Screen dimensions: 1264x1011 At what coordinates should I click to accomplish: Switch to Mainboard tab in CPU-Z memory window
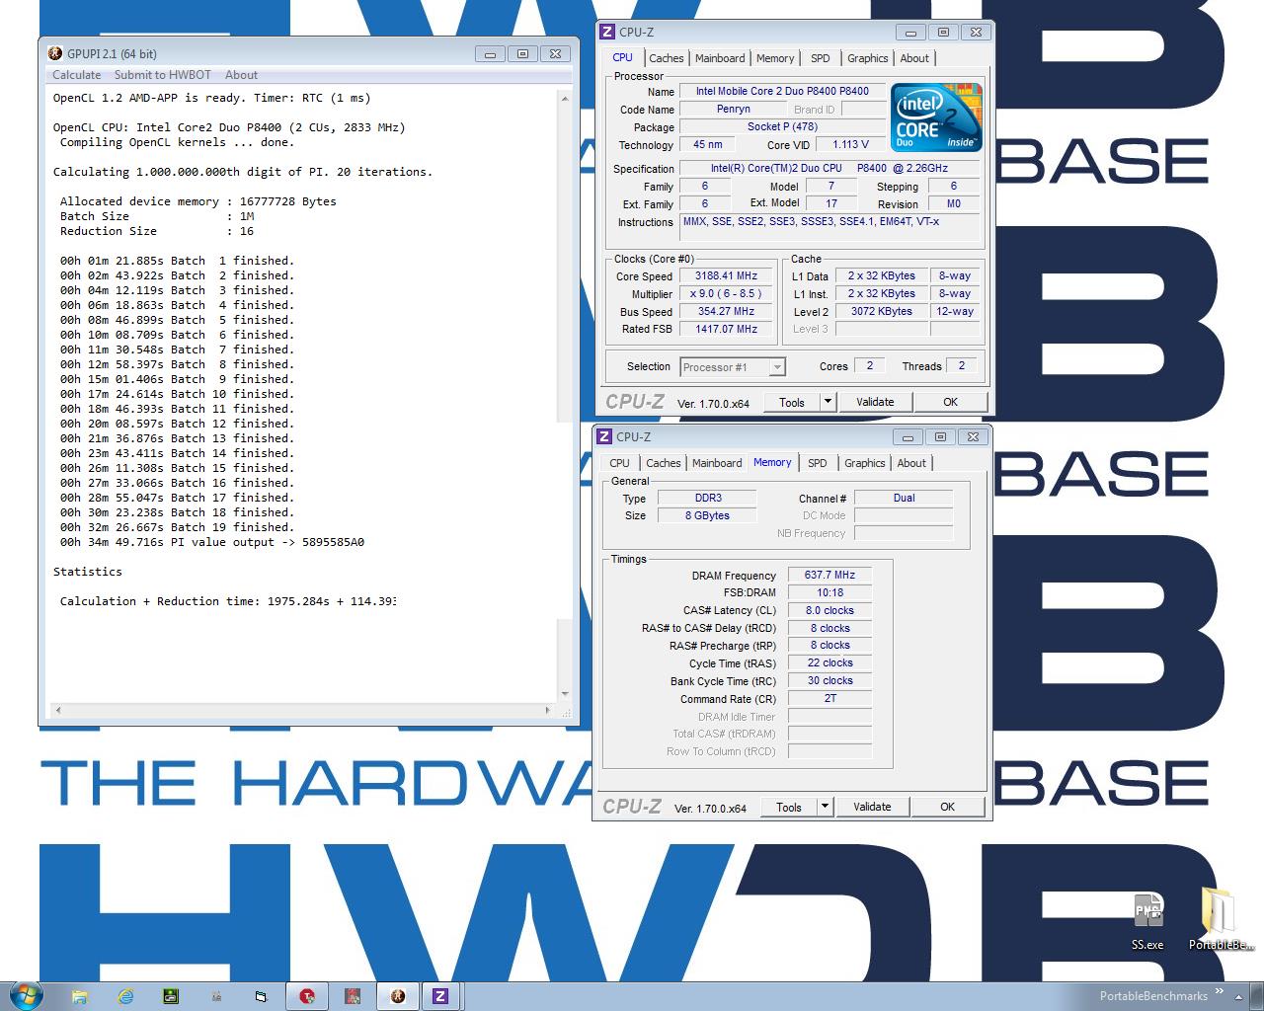coord(717,463)
